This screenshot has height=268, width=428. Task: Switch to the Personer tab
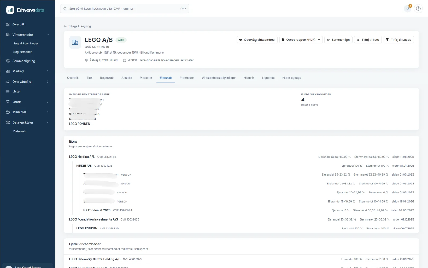[146, 78]
